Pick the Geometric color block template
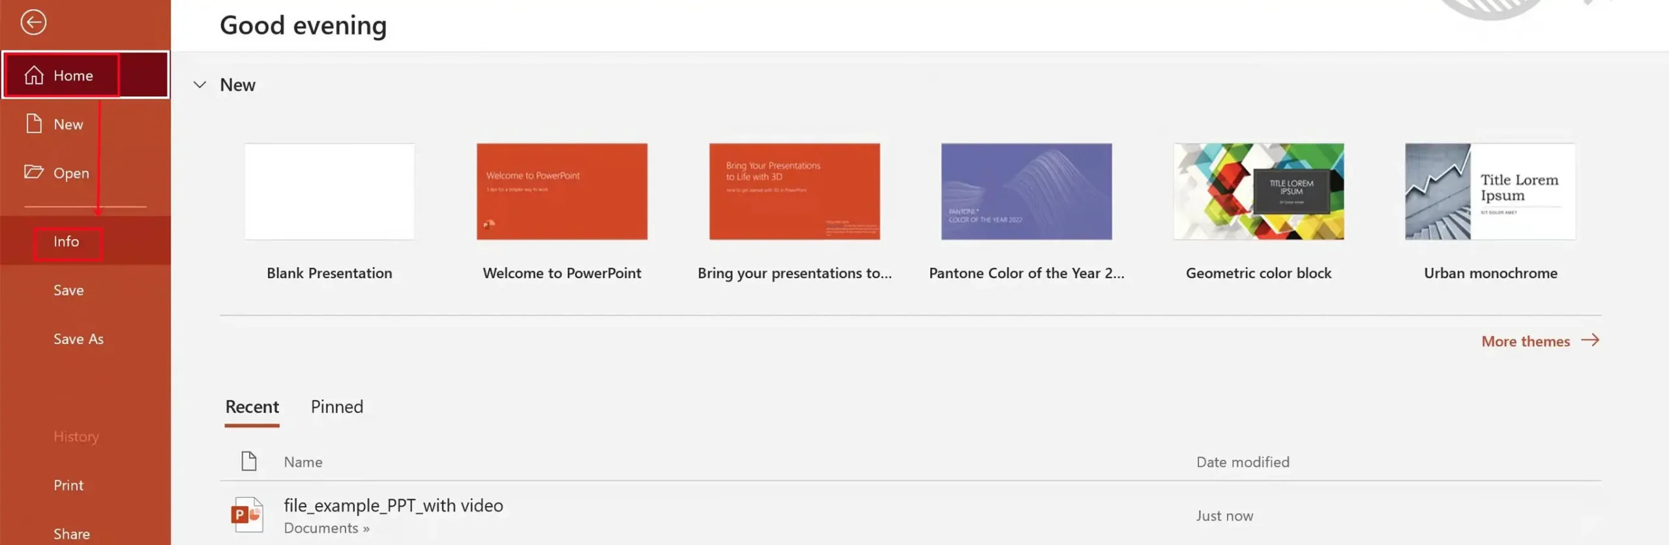Viewport: 1669px width, 545px height. pos(1258,192)
